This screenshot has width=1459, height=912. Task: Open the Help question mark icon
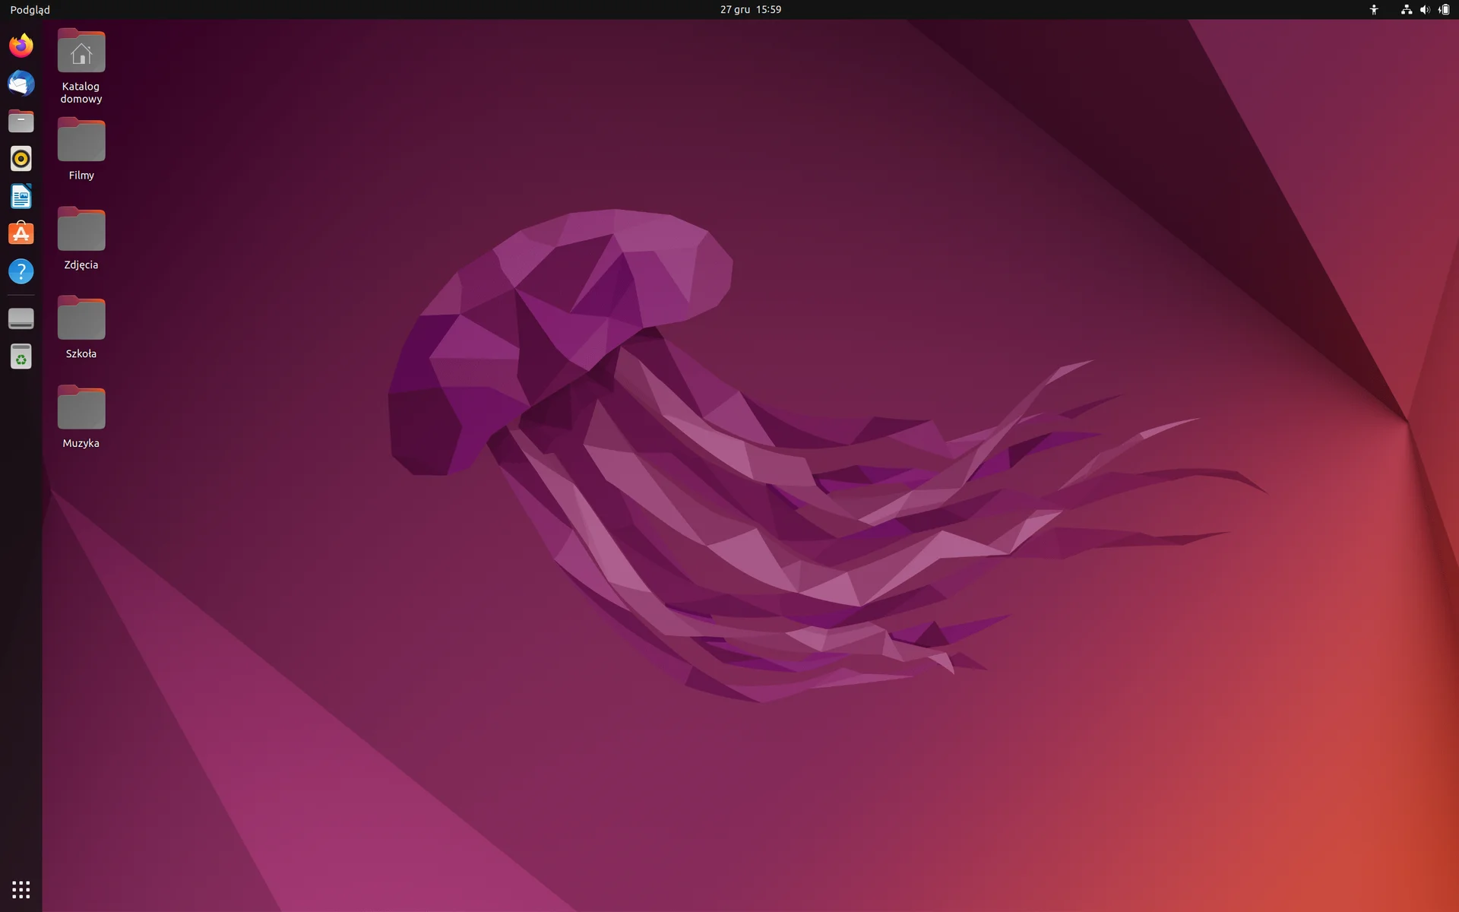pos(21,271)
